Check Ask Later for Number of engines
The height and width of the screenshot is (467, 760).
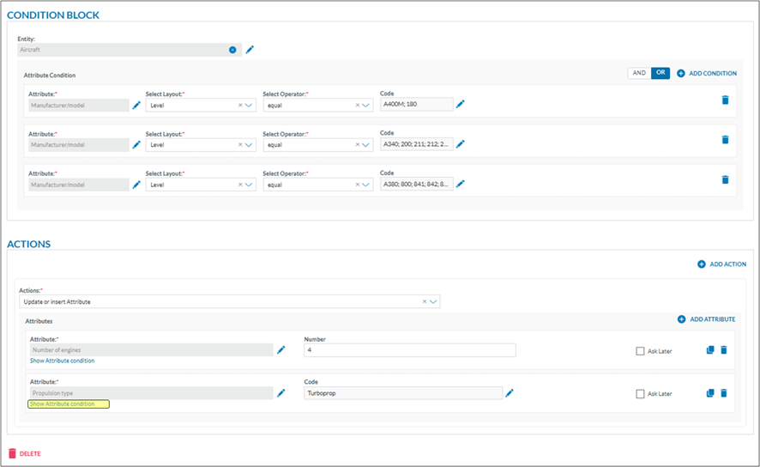click(640, 351)
